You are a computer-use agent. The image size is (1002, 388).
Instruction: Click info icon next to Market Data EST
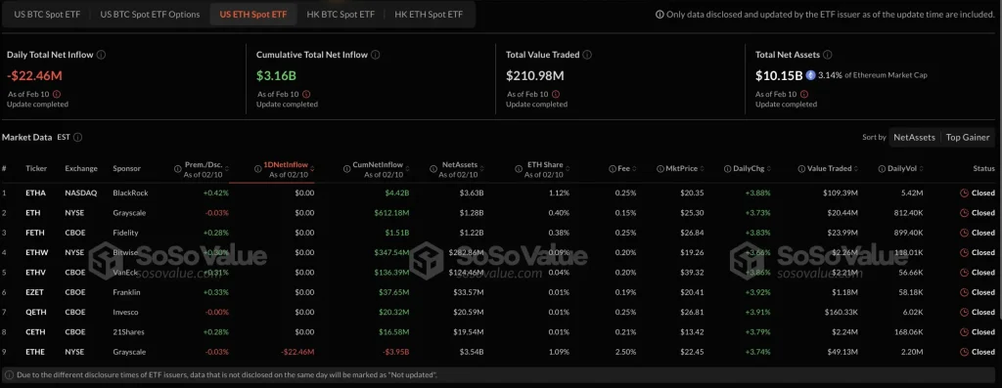click(x=78, y=137)
